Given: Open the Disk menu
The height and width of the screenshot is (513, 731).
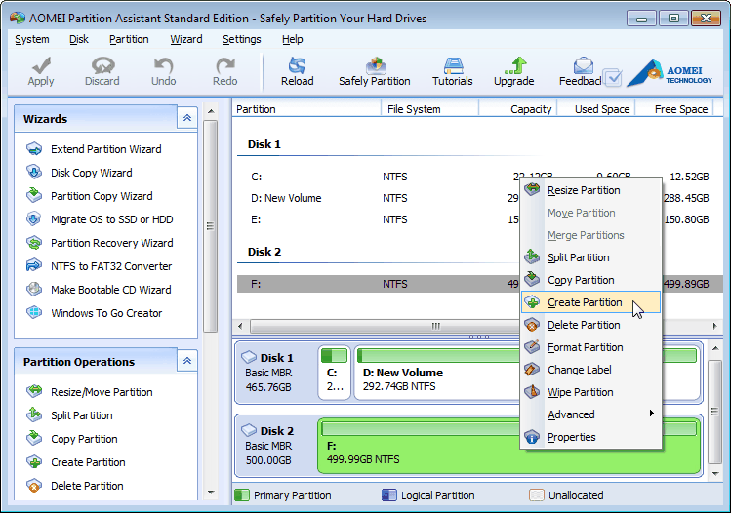Looking at the screenshot, I should [x=79, y=40].
